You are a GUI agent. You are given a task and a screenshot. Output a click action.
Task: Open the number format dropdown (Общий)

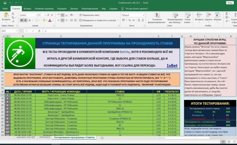tap(142, 15)
